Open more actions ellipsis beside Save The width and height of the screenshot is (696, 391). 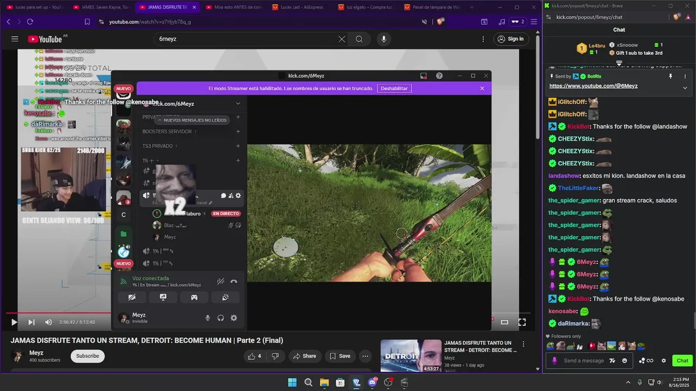(365, 356)
